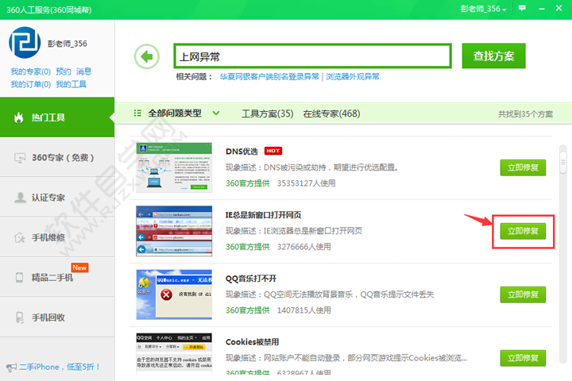Click the person icon beside 认证专家

[x=20, y=197]
